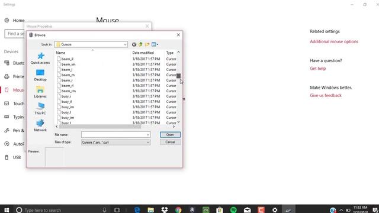The width and height of the screenshot is (379, 213).
Task: Click the vertical scrollbar thumb in file list
Action: pos(178,76)
